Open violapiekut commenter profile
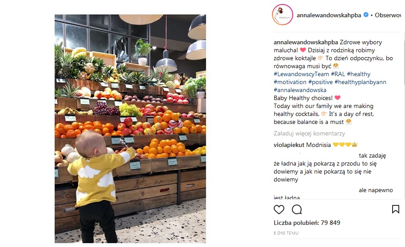Viewport: 405px width, 247px height. point(289,145)
